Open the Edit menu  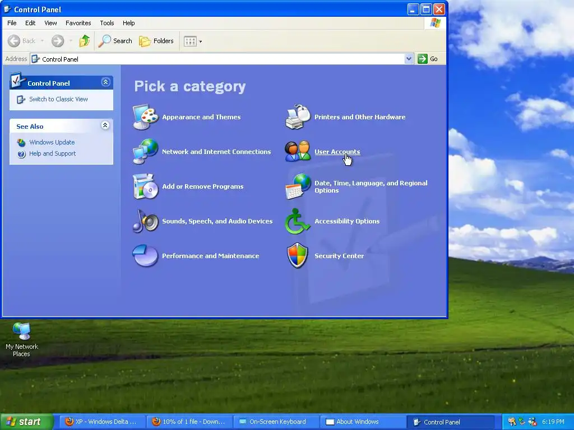[x=30, y=22]
